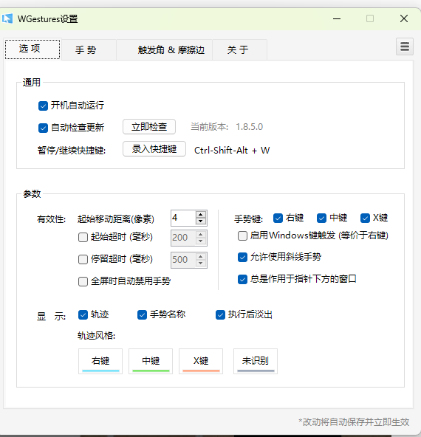Click down arrow of 停留超时 spinner
Image resolution: width=421 pixels, height=437 pixels.
point(201,264)
